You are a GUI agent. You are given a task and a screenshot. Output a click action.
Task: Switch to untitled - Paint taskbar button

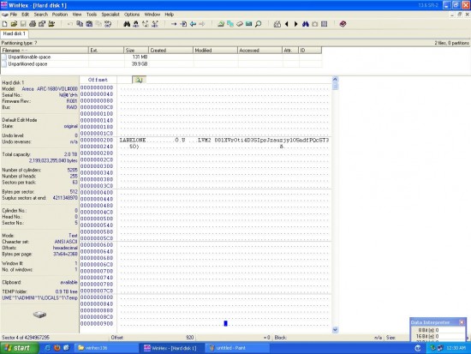point(237,348)
